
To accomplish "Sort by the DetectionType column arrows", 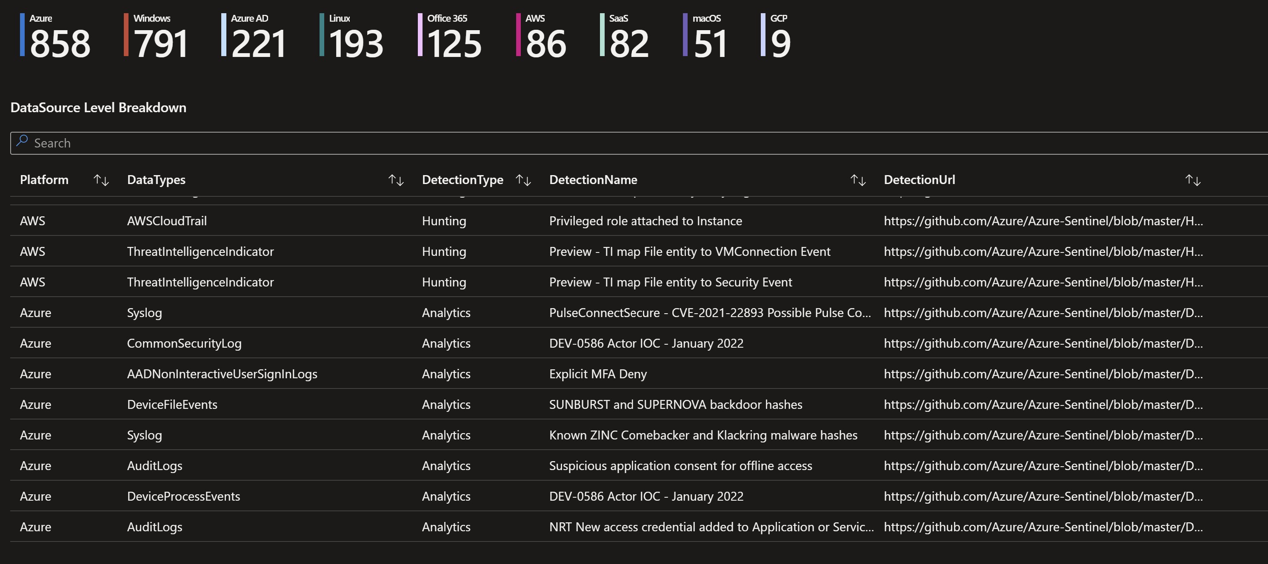I will click(x=523, y=180).
